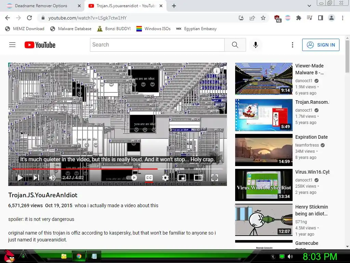Open a new tab with plus button
The width and height of the screenshot is (350, 263).
pyautogui.click(x=174, y=6)
